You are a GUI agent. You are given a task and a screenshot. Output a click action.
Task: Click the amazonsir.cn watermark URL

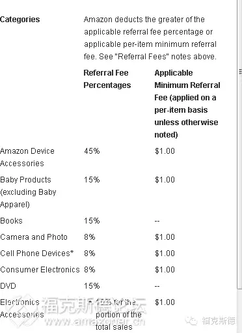tap(94, 321)
